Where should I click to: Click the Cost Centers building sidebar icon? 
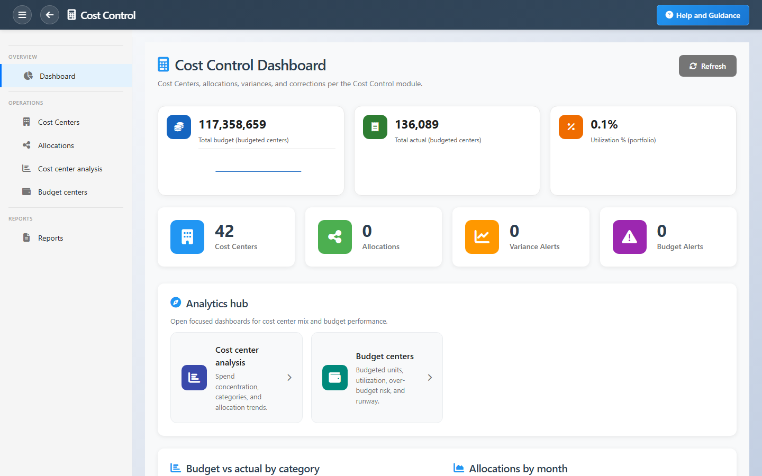point(26,122)
